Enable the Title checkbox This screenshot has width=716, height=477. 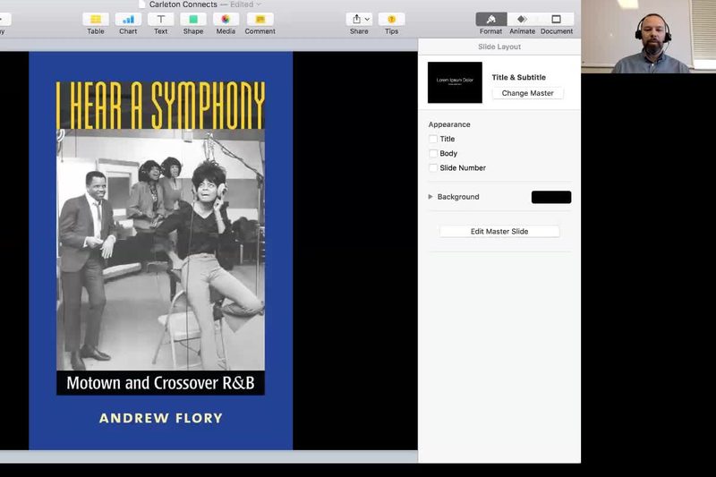click(x=433, y=139)
